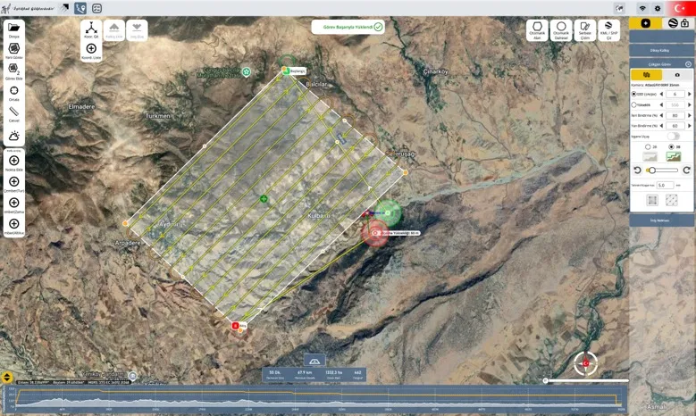
Task: Add a Çember (Zaman) timed circle waypoint
Action: (x=13, y=203)
